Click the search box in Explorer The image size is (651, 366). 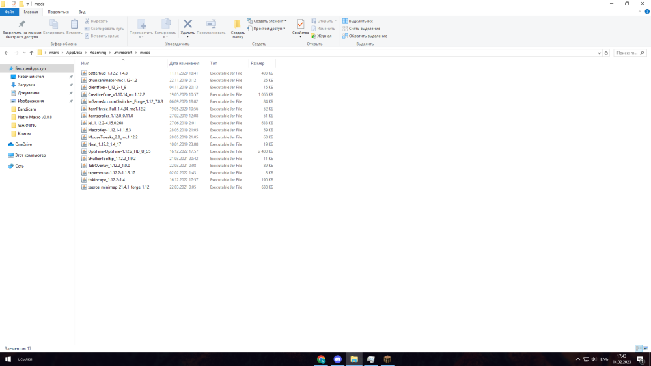tap(630, 53)
